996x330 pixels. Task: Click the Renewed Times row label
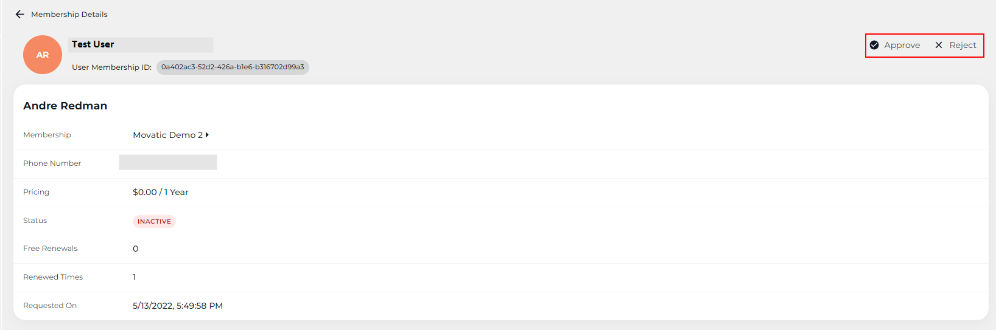point(53,277)
